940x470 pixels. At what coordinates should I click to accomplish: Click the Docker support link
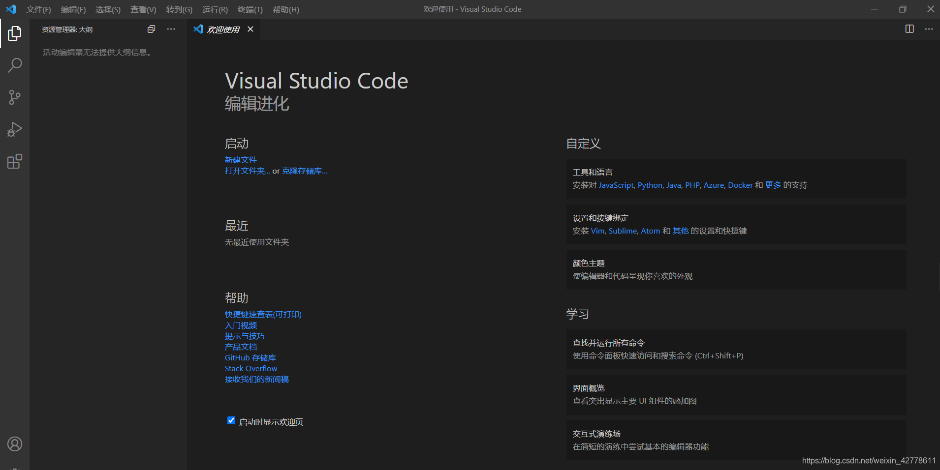[740, 185]
